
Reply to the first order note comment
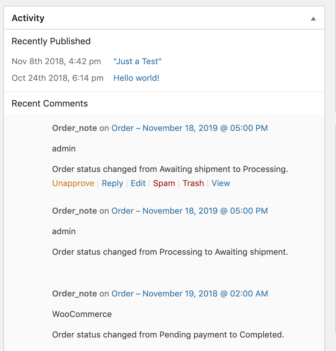point(112,183)
